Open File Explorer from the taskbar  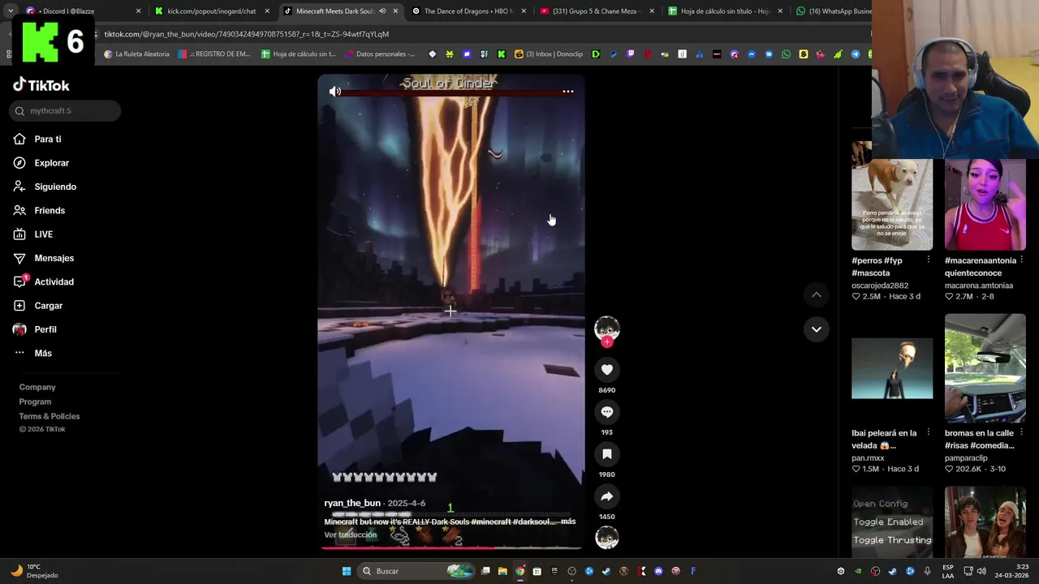coord(502,571)
